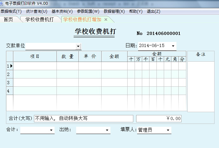Open the 票据格式(T) menu
The image size is (219, 148).
coord(11,11)
